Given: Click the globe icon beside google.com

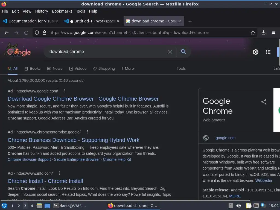Looking at the screenshot, I should [x=206, y=138].
